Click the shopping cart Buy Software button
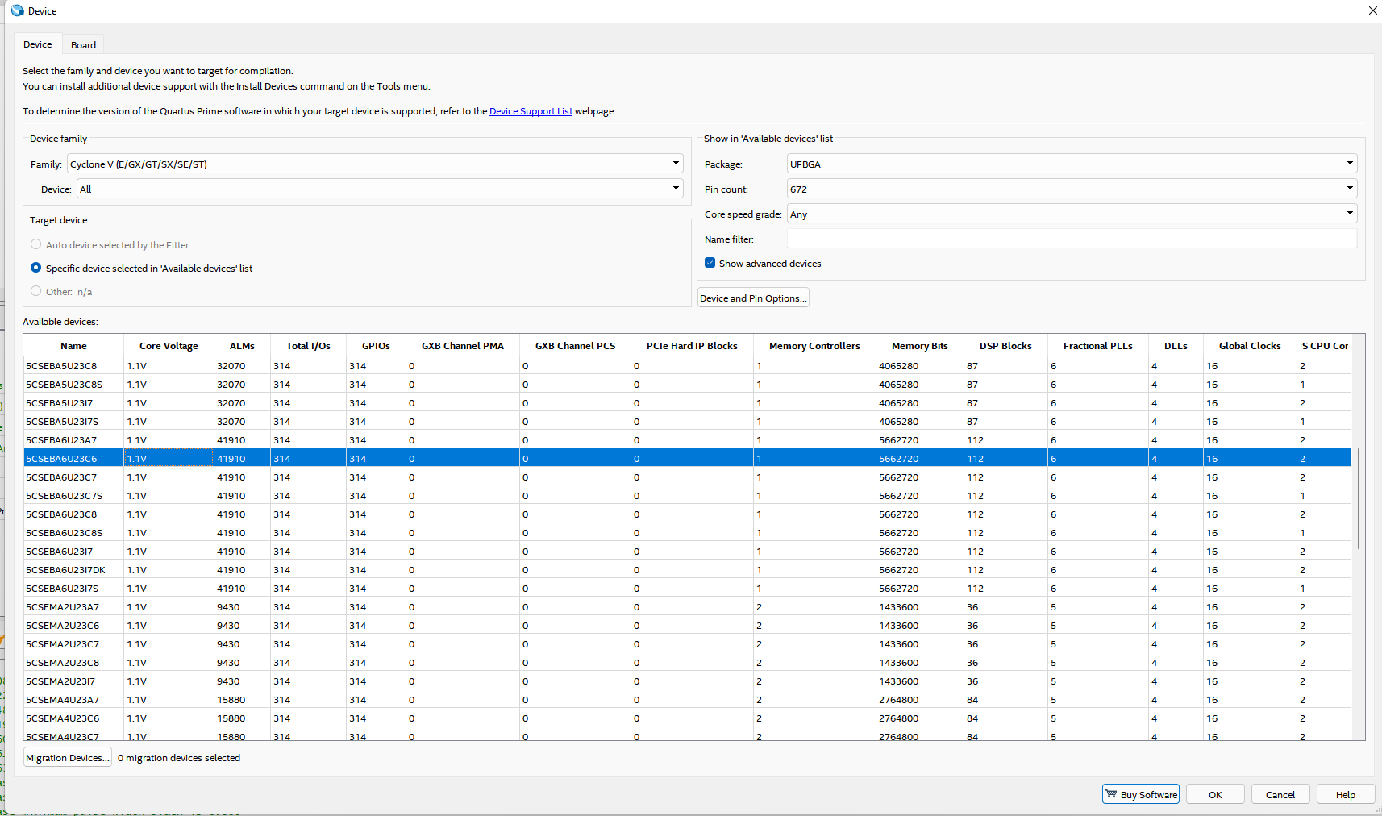The width and height of the screenshot is (1382, 816). pos(1140,794)
